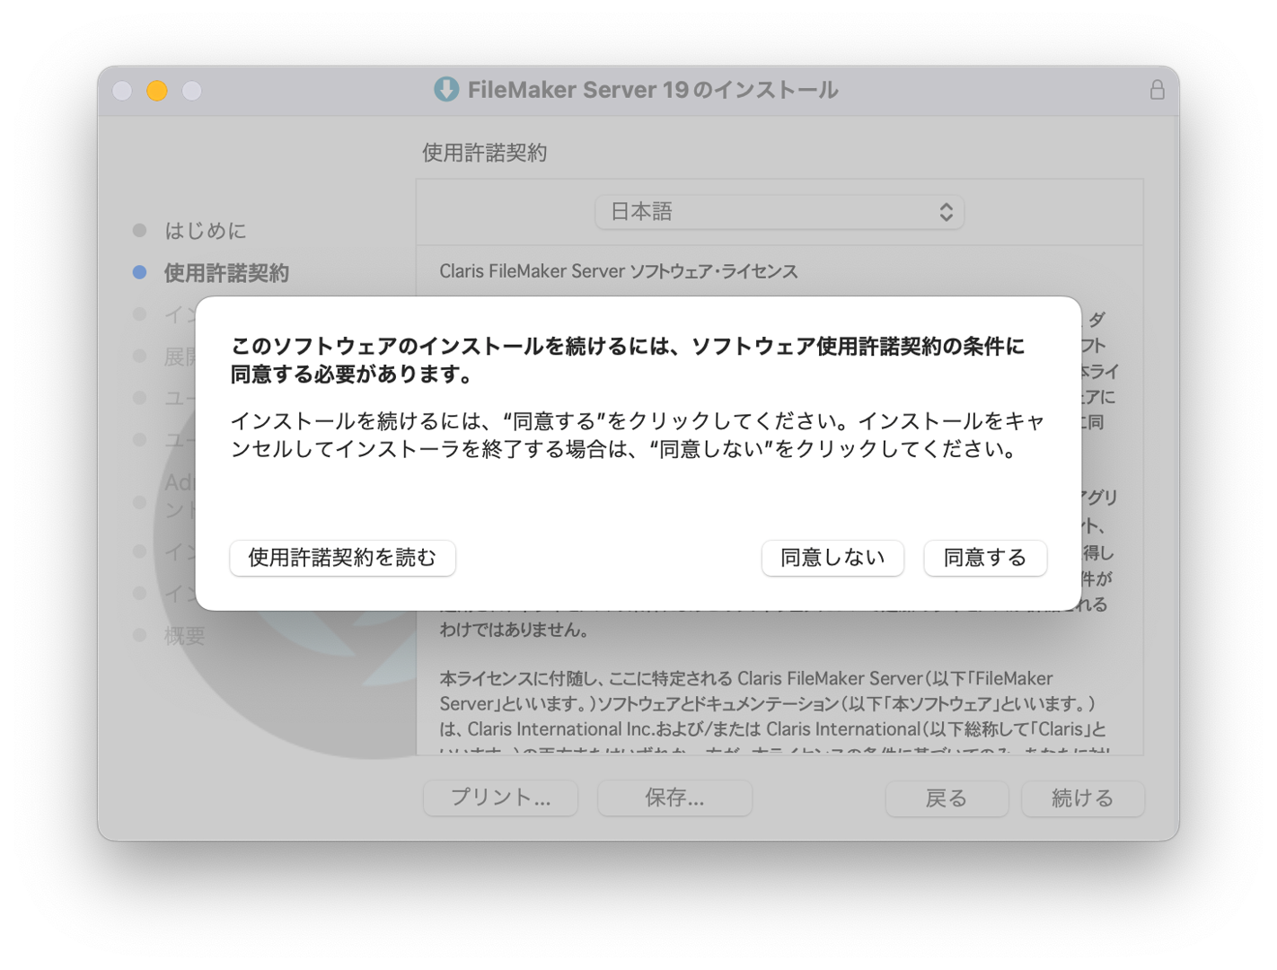The image size is (1277, 970).
Task: Click the 保存... (Save) button
Action: [674, 798]
